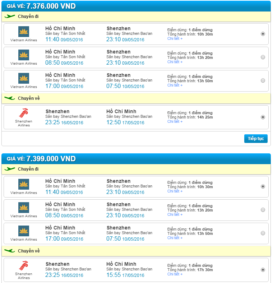Viewport: 273px width, 283px height.
Task: Click arrival time 12:50 17/05/2016
Action: [125, 122]
